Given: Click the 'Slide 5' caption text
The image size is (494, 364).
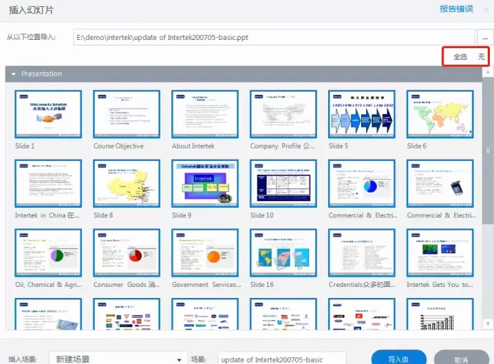Looking at the screenshot, I should tap(339, 147).
